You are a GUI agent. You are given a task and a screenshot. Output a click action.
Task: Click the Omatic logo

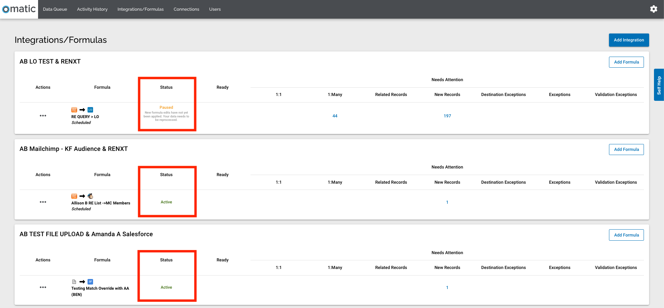[19, 9]
